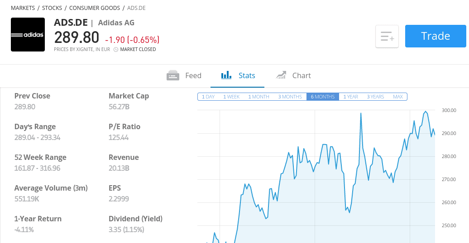Click the Chart trend arrow icon

tap(281, 75)
